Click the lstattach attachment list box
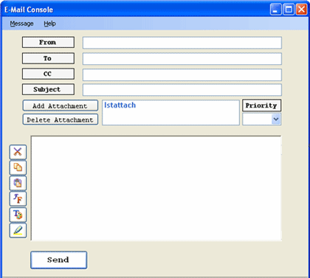 click(x=170, y=112)
